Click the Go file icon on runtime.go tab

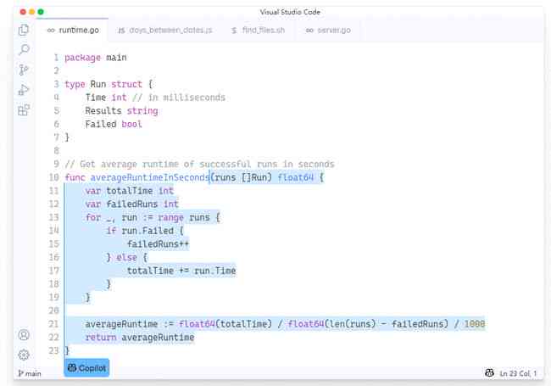51,31
